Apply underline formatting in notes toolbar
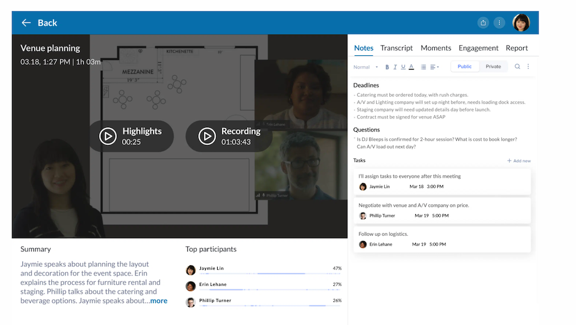Viewport: 576px width, 325px height. pos(403,67)
